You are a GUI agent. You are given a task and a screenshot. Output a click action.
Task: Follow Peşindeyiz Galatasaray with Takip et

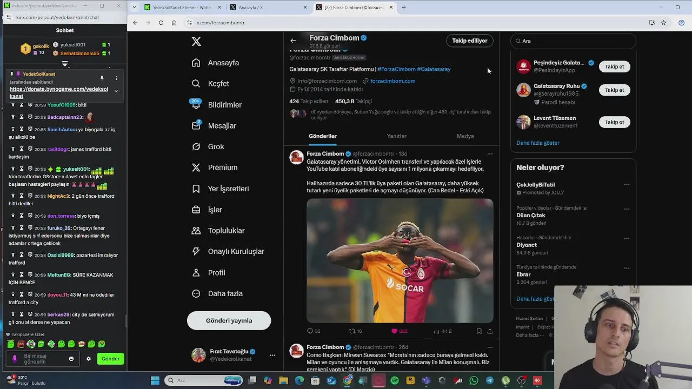tap(614, 66)
